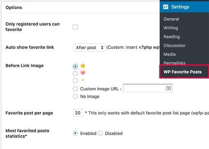This screenshot has width=209, height=149.
Task: Click the large star image icon
Action: (82, 66)
